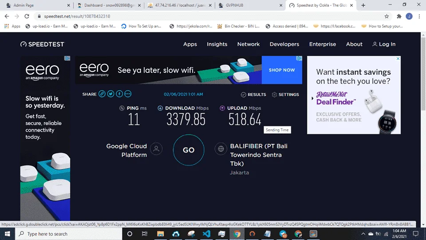Viewport: 426px width, 240px height.
Task: Open the About menu item
Action: coord(354,44)
